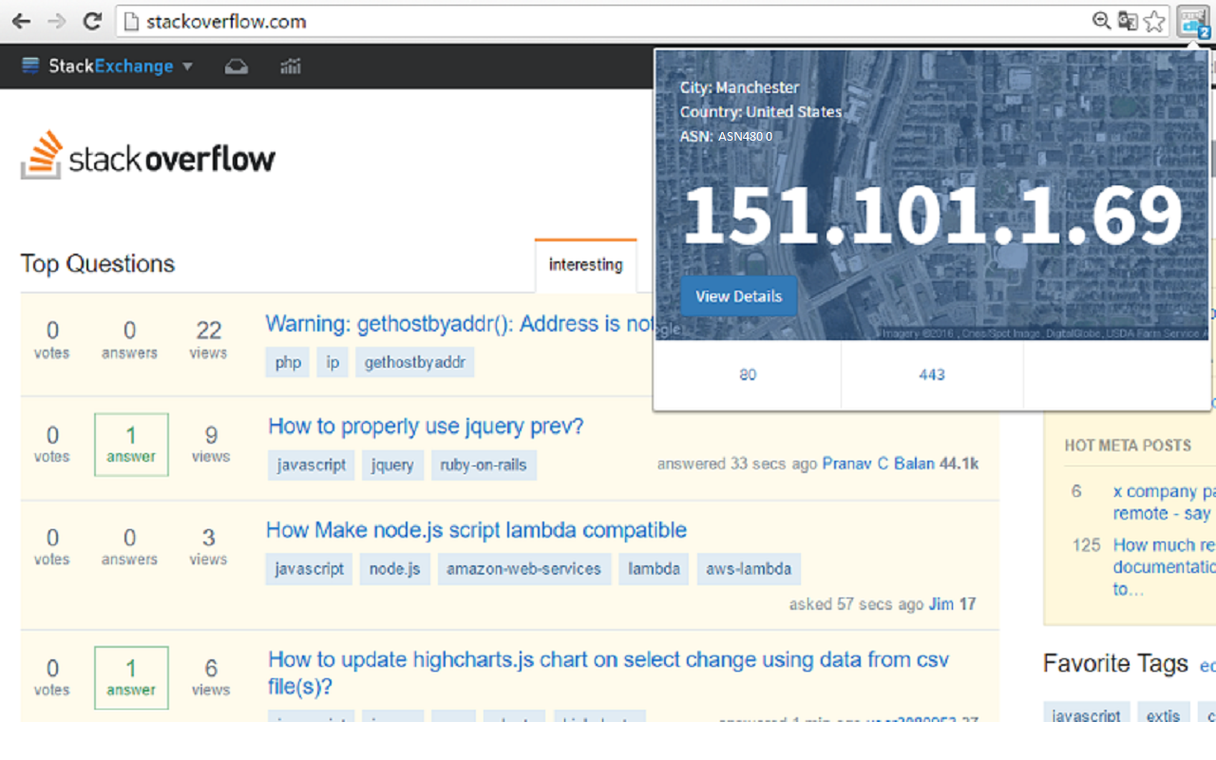Open the IP lookup extension icon with badge 2

(x=1193, y=21)
